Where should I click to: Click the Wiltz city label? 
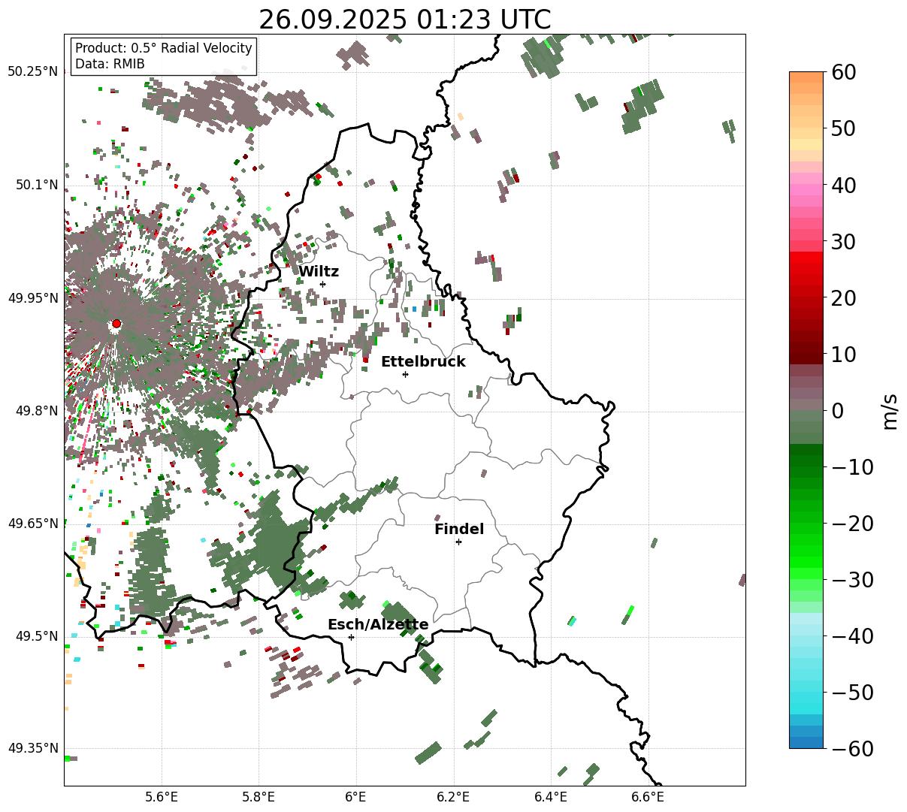(319, 272)
